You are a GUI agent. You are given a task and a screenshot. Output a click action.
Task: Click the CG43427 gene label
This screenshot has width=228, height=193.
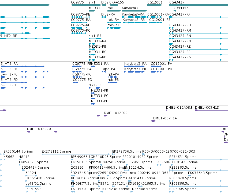point(177,2)
